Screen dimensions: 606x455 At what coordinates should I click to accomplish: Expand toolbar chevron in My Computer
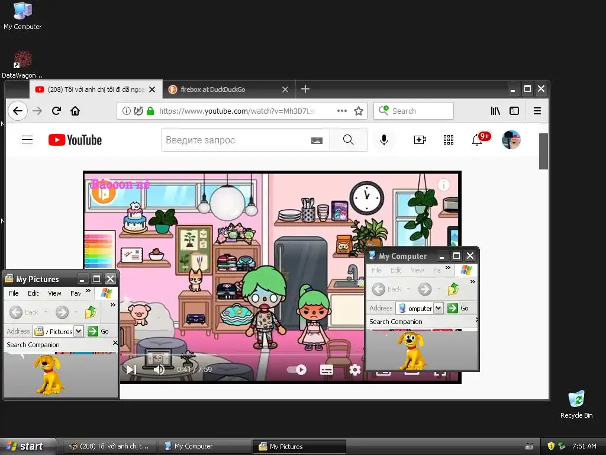click(473, 282)
